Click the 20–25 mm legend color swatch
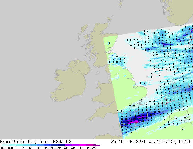 pos(54,145)
